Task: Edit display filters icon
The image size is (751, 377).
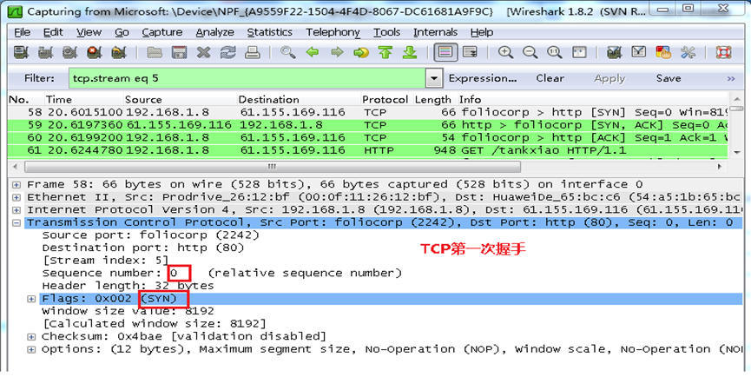Action: 638,52
